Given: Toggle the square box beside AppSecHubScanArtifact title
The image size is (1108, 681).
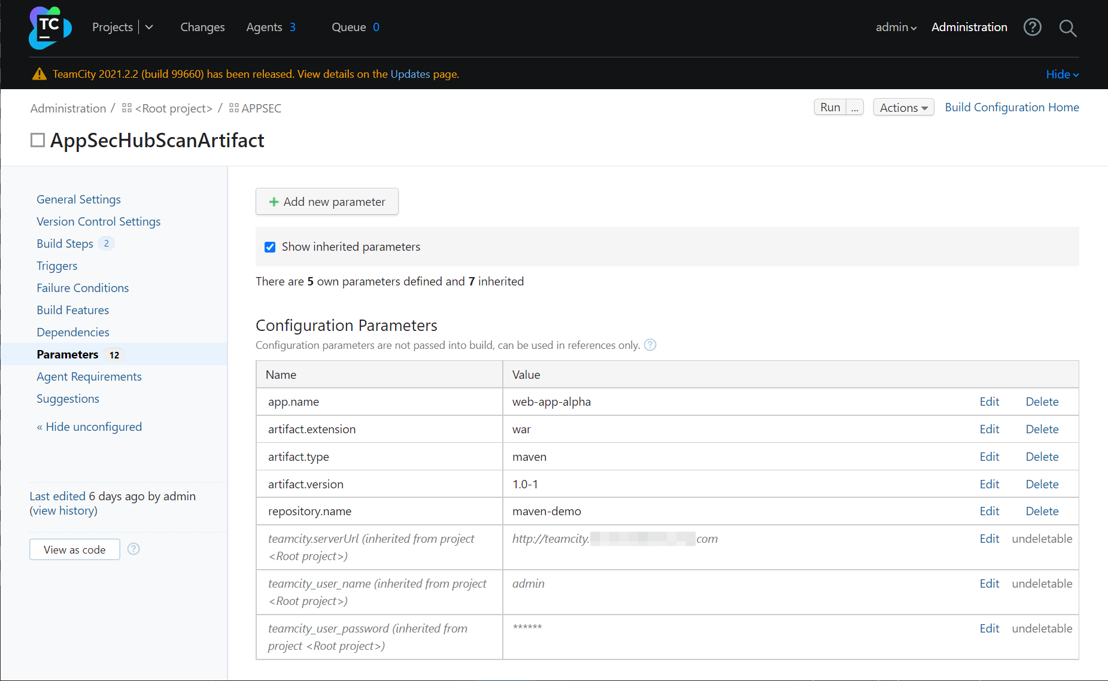Looking at the screenshot, I should tap(38, 140).
